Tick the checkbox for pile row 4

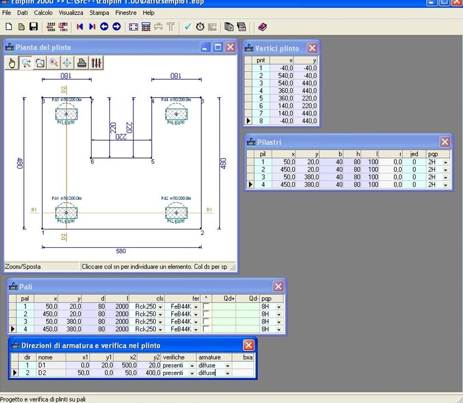point(206,329)
